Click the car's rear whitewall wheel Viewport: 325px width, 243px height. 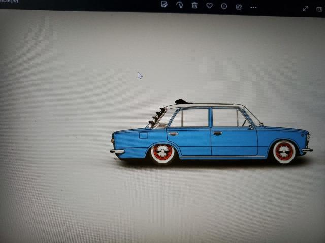pos(162,152)
